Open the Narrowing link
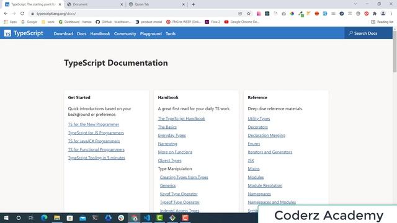This screenshot has height=223, width=397. pos(167,144)
